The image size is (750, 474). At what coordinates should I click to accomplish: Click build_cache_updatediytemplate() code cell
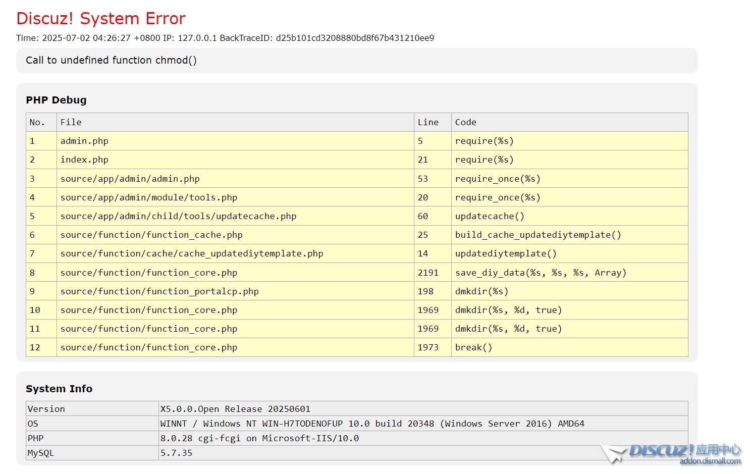pos(570,235)
